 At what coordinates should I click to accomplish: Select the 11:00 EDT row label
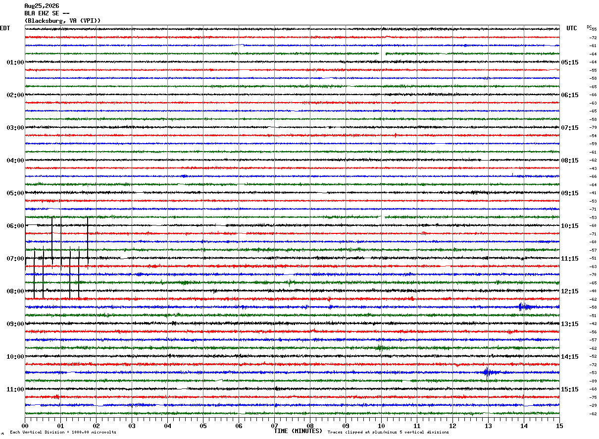pos(15,389)
